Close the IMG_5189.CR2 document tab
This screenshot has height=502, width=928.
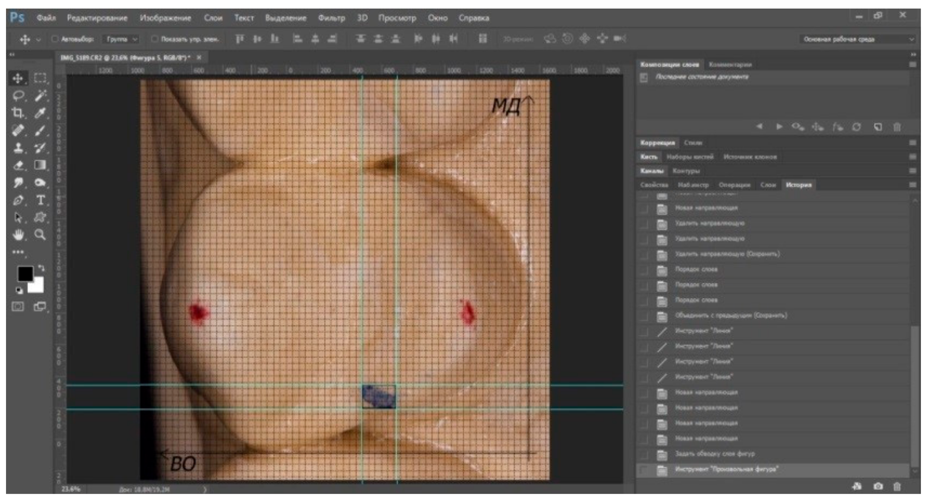pos(199,58)
